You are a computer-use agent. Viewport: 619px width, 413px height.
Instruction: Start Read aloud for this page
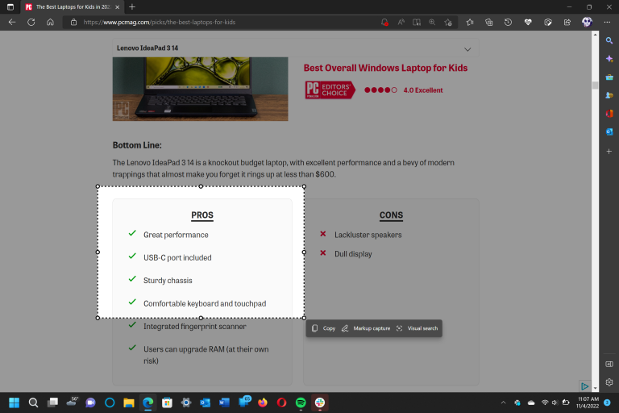coord(401,22)
